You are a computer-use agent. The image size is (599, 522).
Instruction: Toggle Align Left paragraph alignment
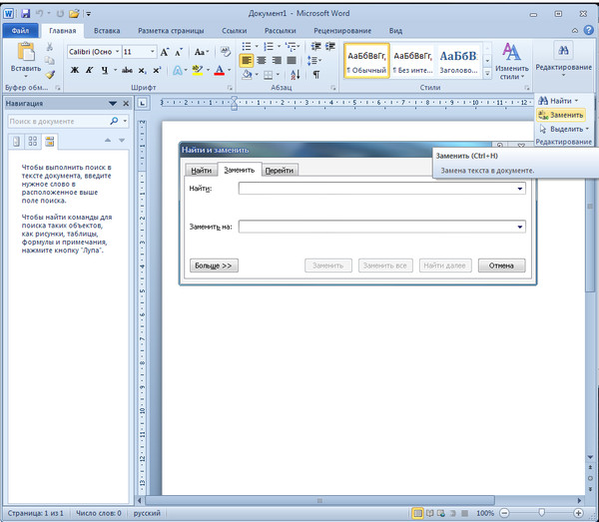[247, 60]
